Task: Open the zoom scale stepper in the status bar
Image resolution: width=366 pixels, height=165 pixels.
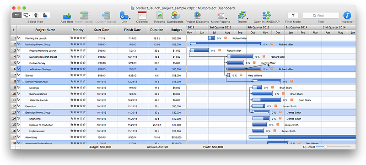Action: pos(314,147)
